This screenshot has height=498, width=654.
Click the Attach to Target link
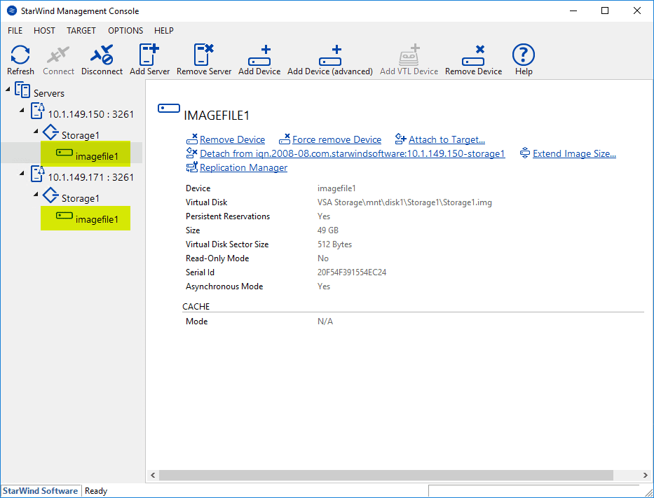pyautogui.click(x=447, y=139)
